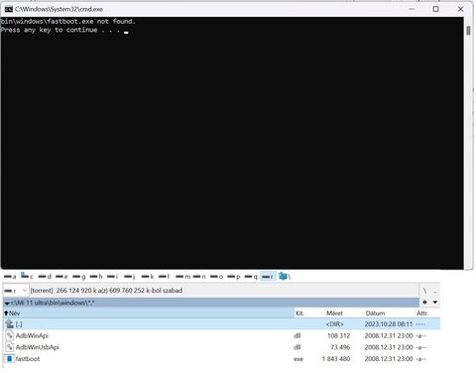This screenshot has height=373, width=476.
Task: Click the AdbWinApi dll file icon
Action: [x=10, y=335]
